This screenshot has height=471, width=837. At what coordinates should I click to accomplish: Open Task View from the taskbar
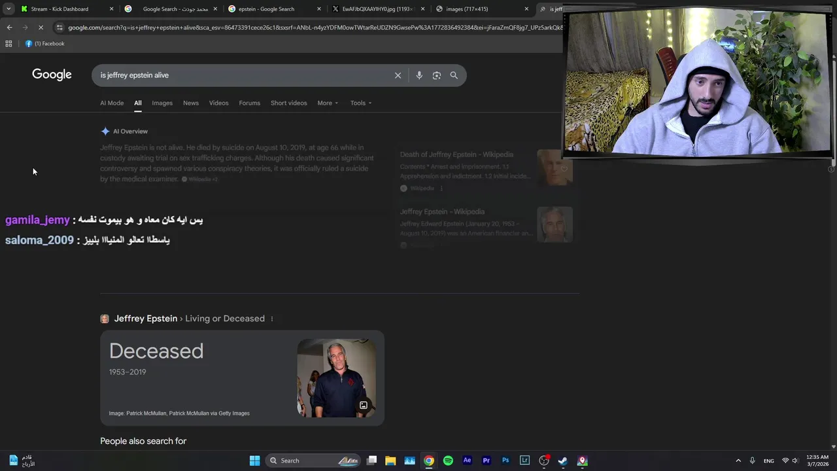pos(371,461)
